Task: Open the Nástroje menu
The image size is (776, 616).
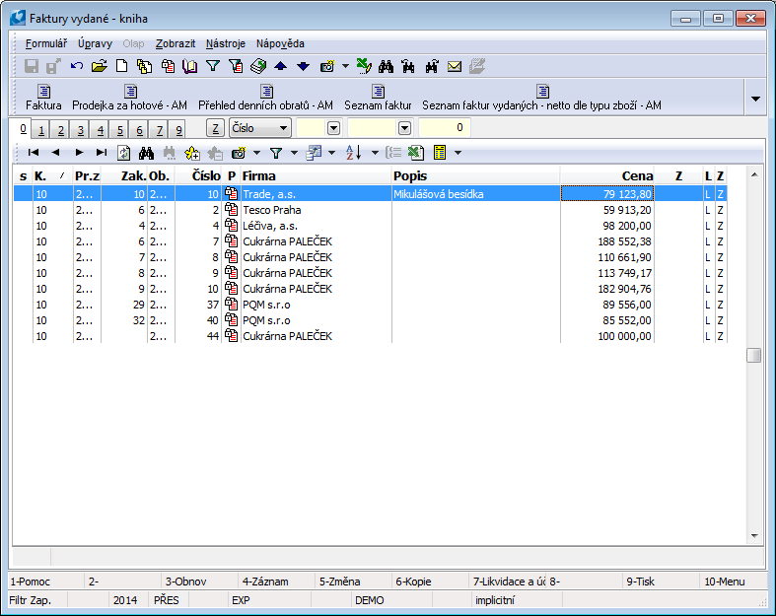Action: click(226, 43)
